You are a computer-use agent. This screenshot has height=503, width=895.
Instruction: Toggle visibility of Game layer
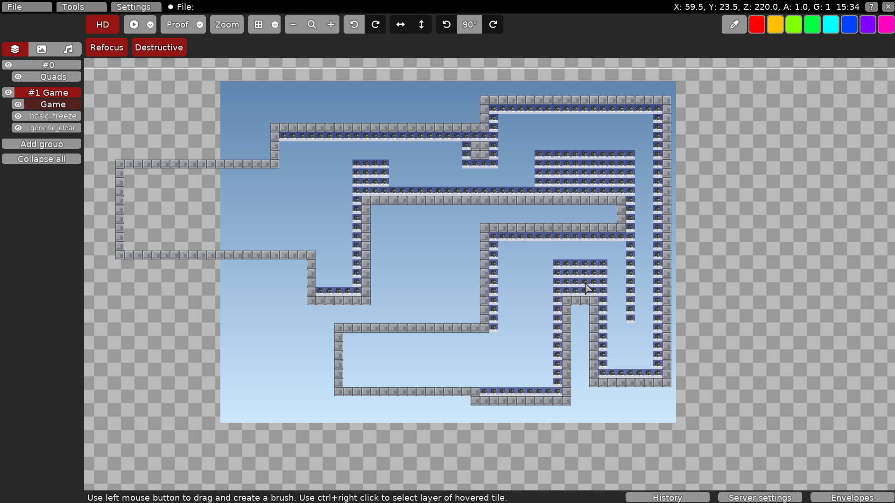pos(18,104)
